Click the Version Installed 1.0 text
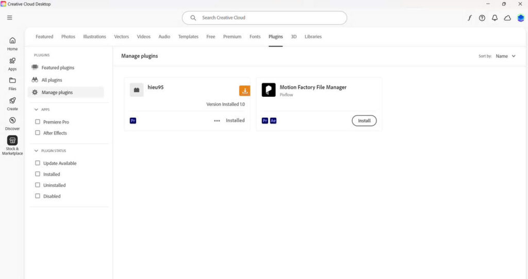Screen dimensions: 528x279 click(x=226, y=104)
